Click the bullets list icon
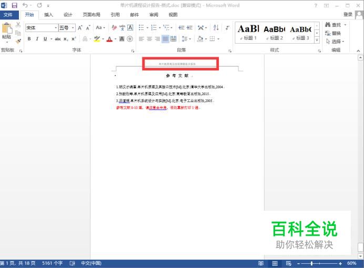Screen dimensions: 364x268 pyautogui.click(x=141, y=28)
